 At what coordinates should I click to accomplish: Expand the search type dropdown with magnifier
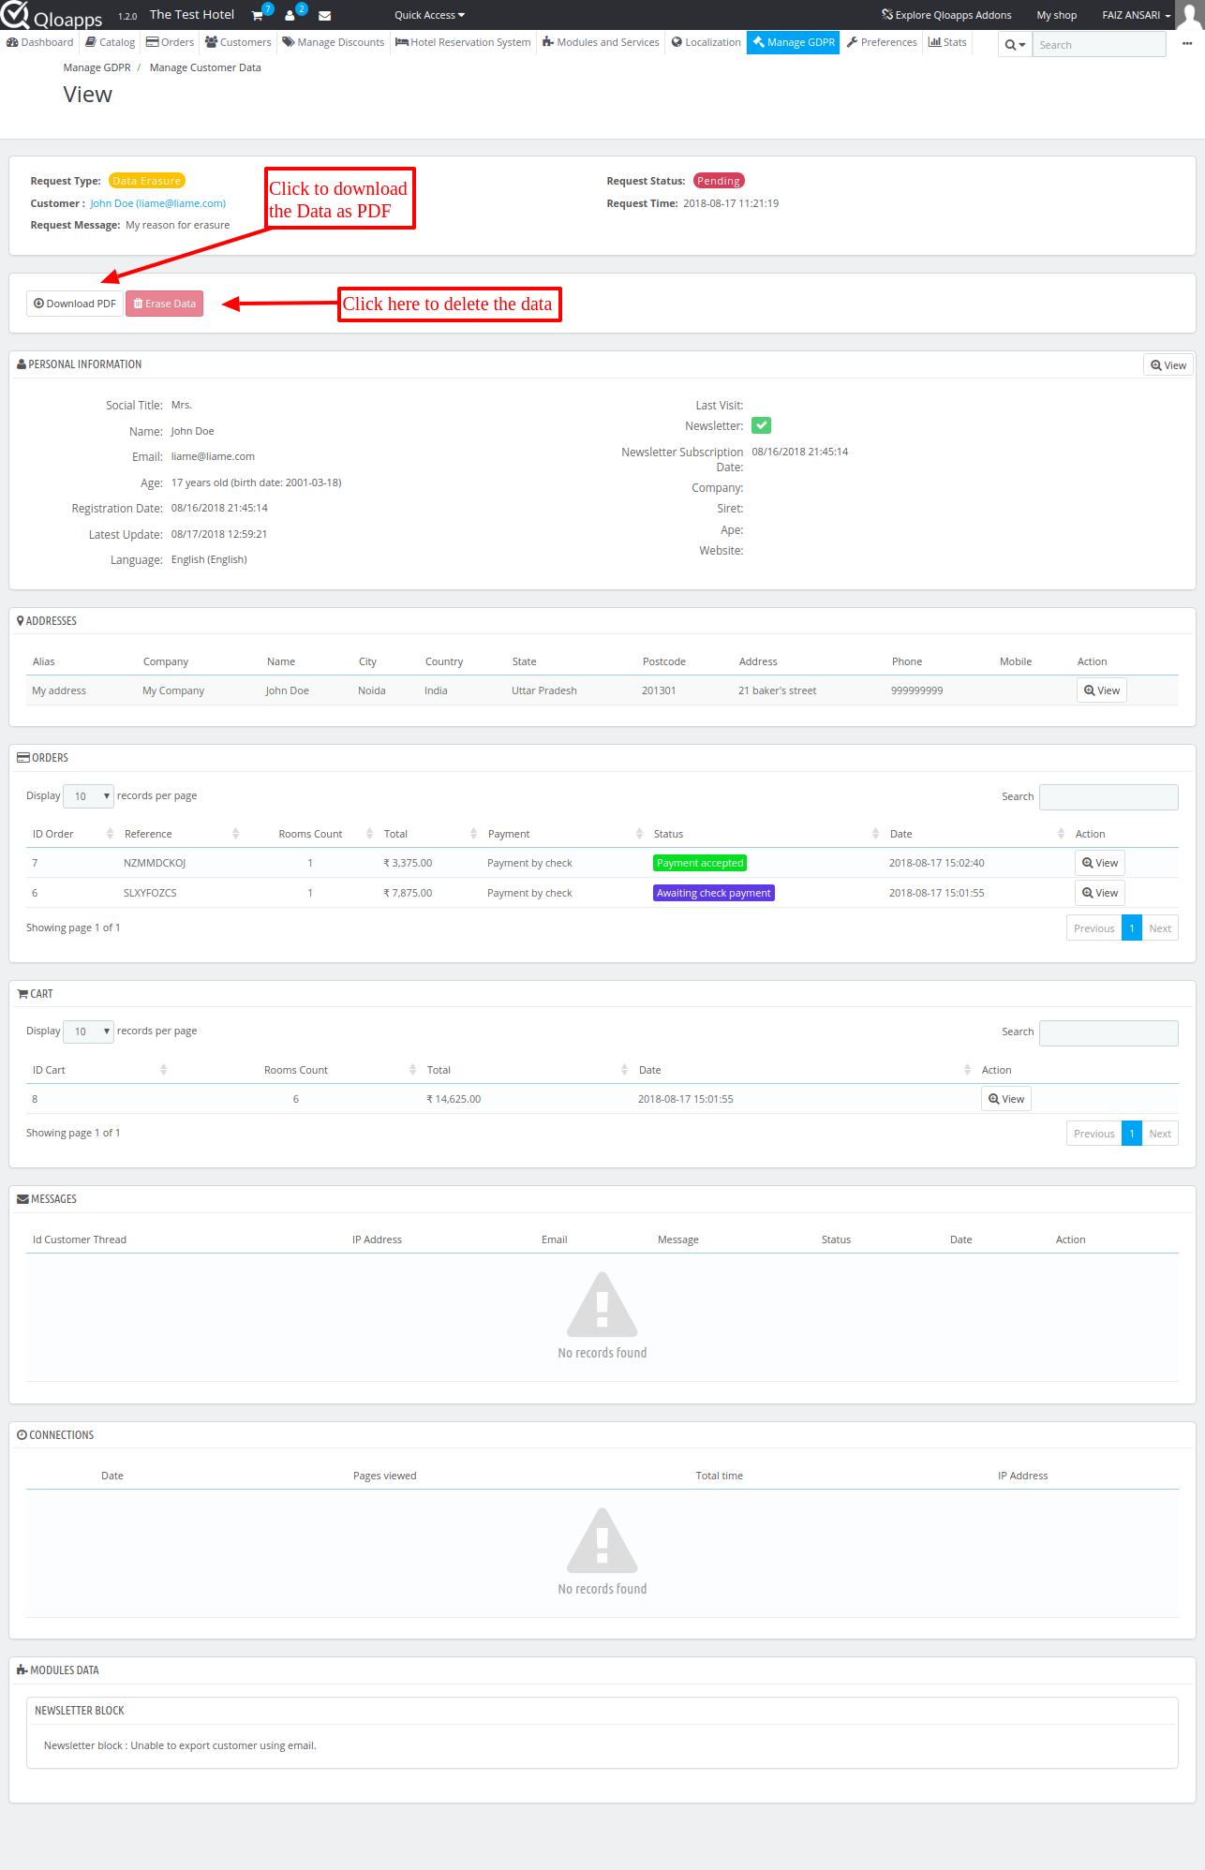point(1015,44)
